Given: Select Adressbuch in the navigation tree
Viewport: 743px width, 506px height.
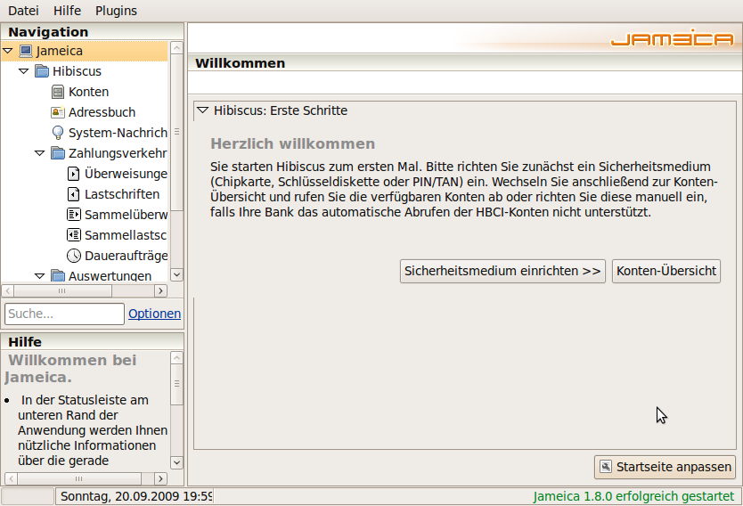Looking at the screenshot, I should tap(102, 112).
